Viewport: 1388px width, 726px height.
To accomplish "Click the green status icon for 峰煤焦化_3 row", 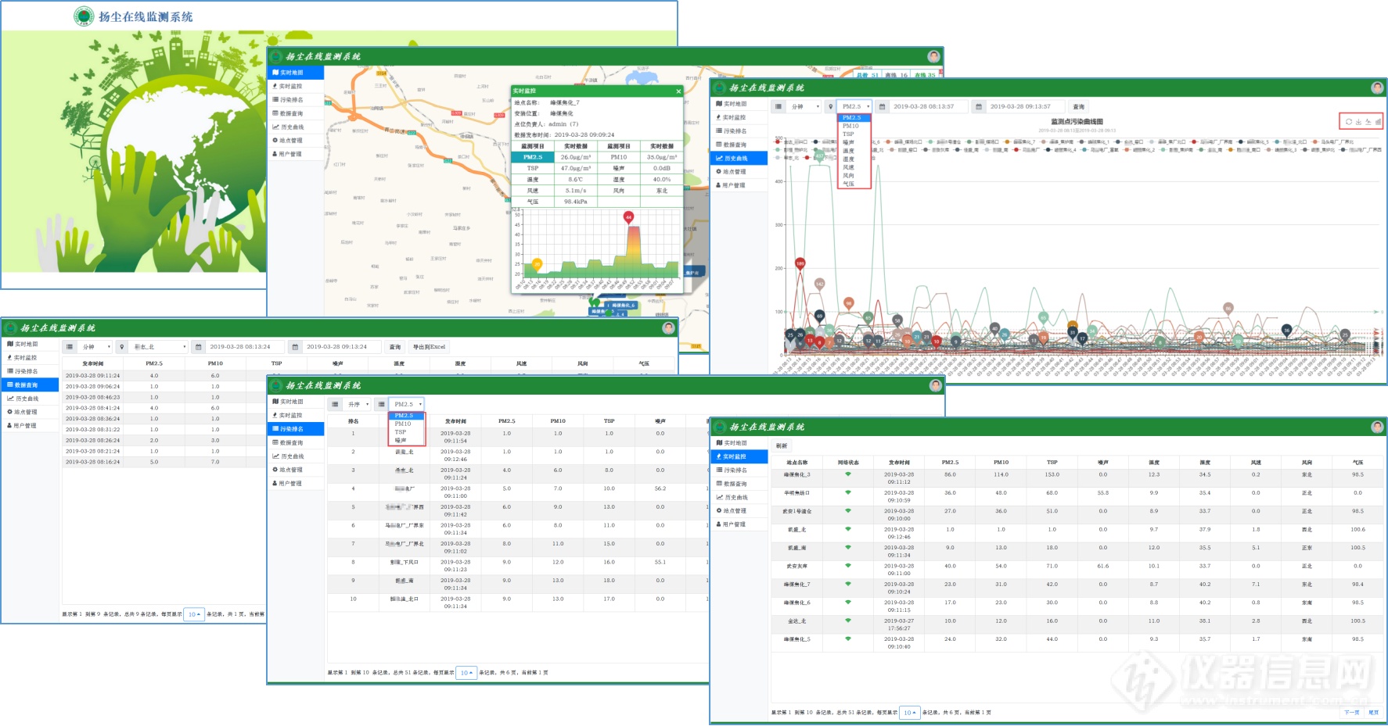I will pos(848,474).
